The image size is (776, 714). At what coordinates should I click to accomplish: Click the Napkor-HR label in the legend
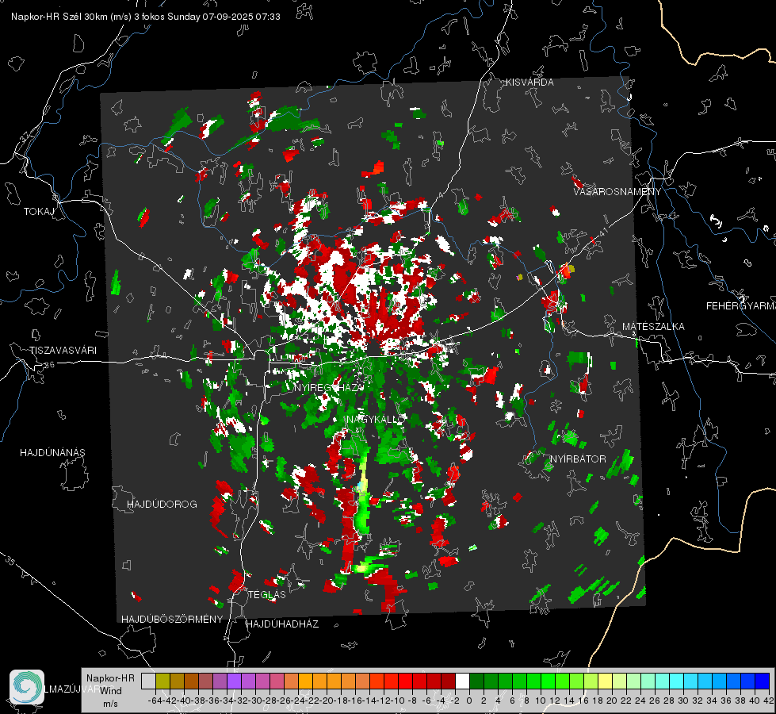110,678
